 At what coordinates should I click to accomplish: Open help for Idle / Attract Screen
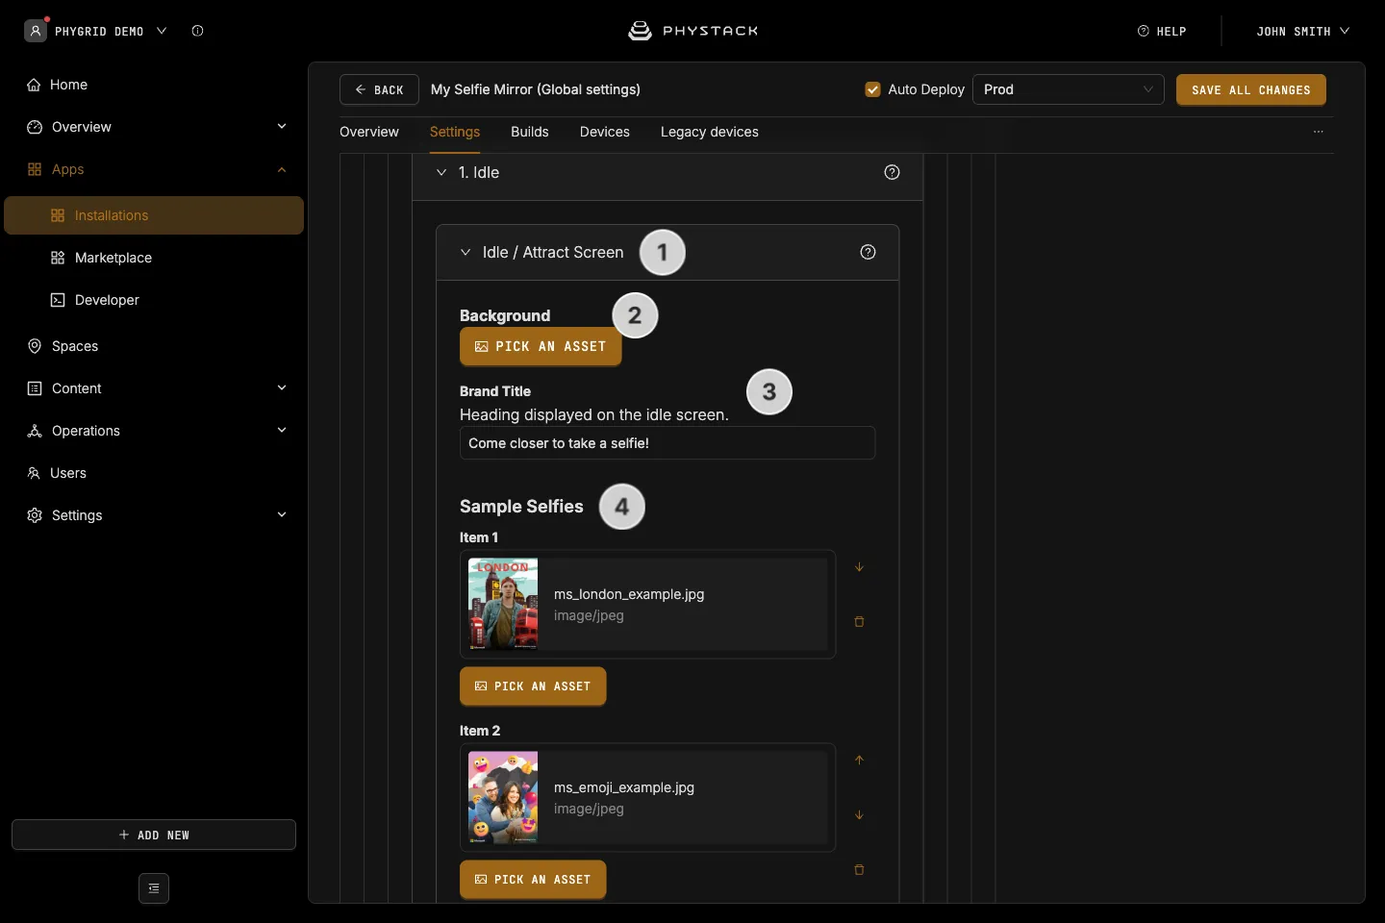(868, 252)
